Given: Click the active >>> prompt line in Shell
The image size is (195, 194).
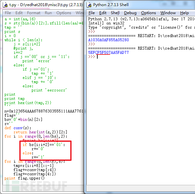Looking at the screenshot, I should [x=93, y=57].
